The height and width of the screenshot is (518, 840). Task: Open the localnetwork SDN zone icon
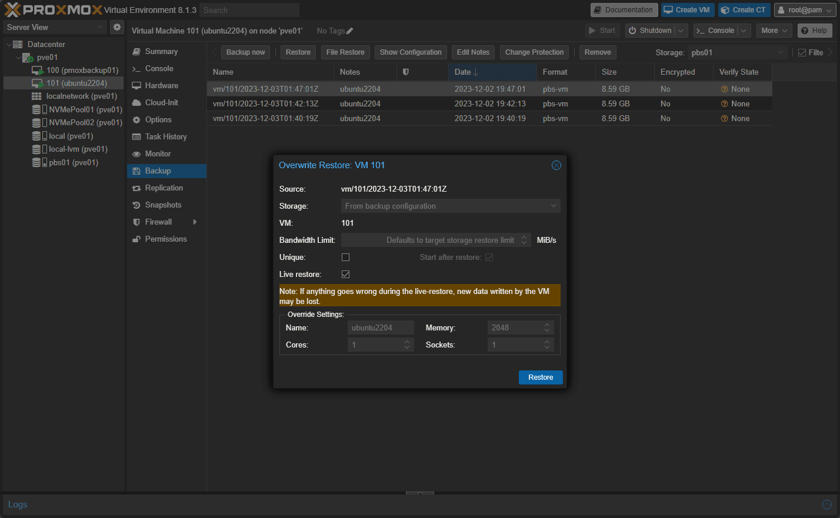36,96
